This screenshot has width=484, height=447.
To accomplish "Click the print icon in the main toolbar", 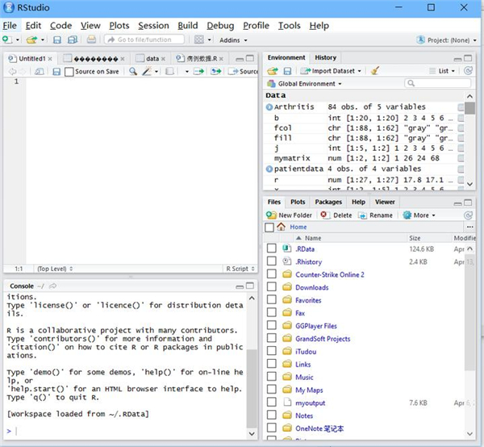I will (x=91, y=40).
